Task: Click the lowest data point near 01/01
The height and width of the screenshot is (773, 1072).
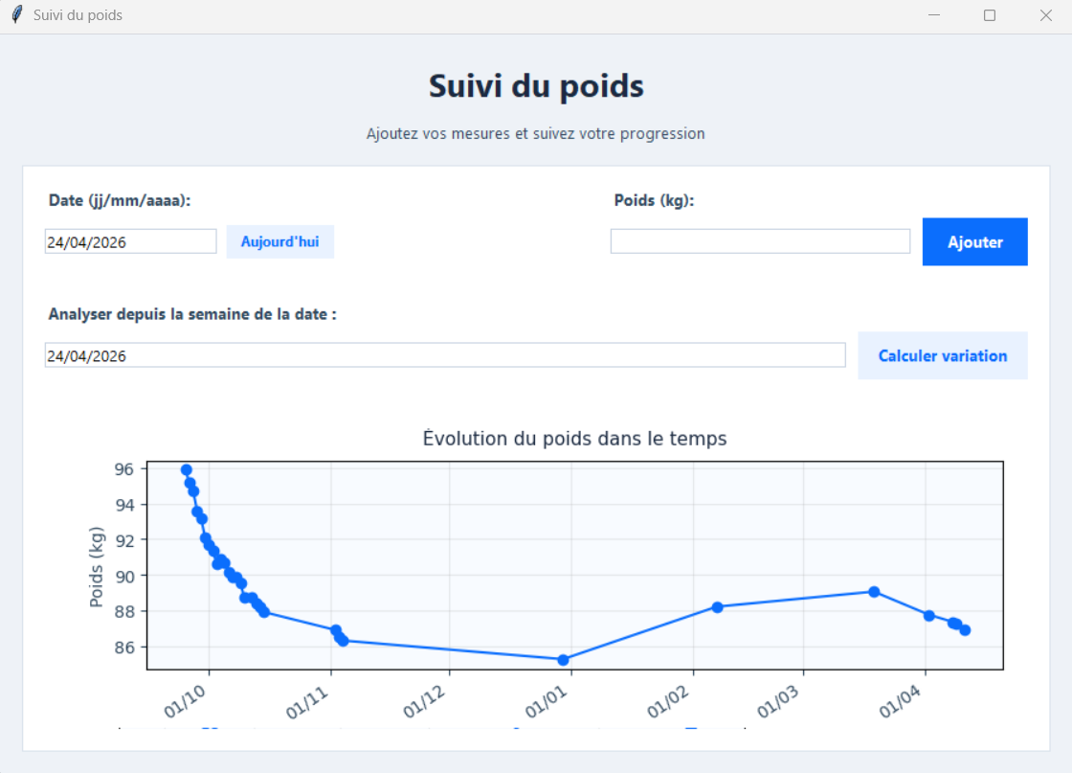Action: (561, 659)
